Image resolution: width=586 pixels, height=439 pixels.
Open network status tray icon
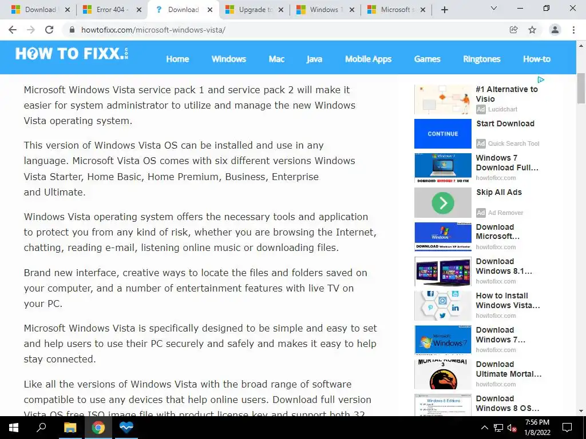[498, 428]
